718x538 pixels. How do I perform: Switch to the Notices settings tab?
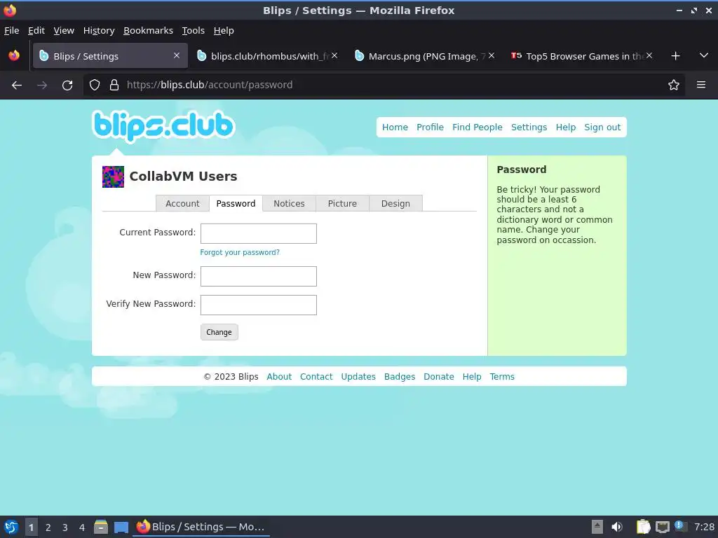(x=289, y=204)
